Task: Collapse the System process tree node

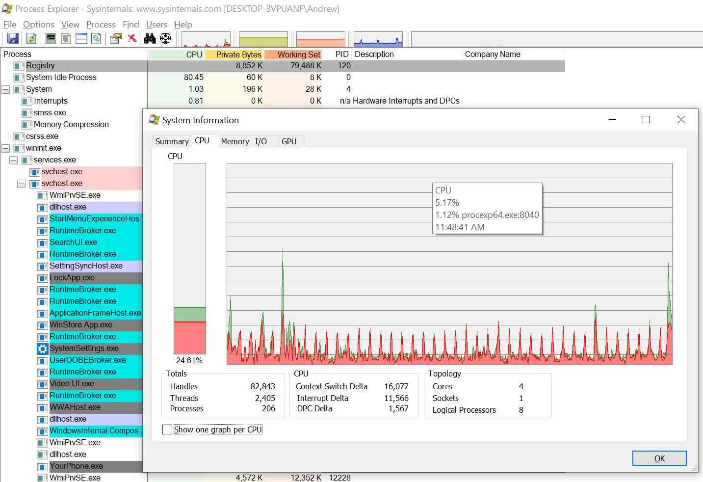Action: coord(6,89)
